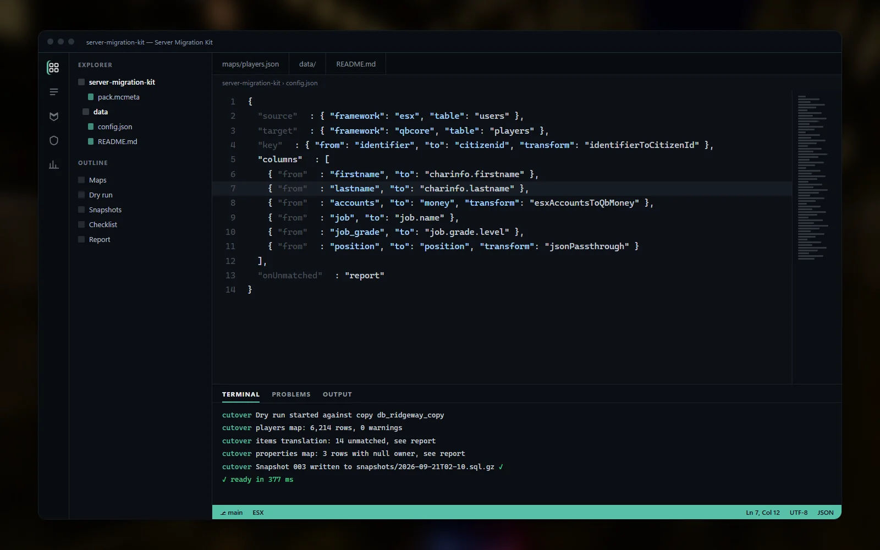Click the "columns" key on line 5

280,159
